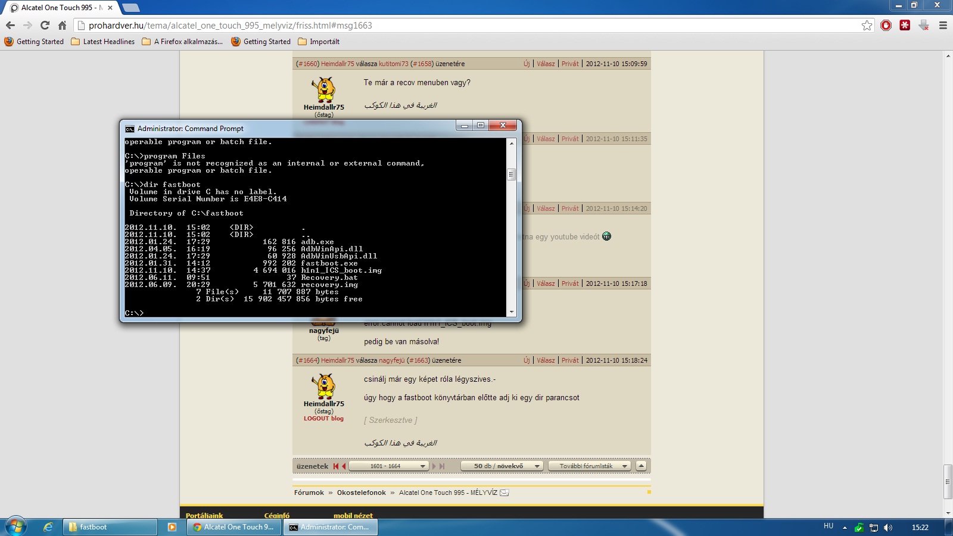This screenshot has width=953, height=536.
Task: Open the 1601 - 1664 message range dropdown
Action: [x=389, y=466]
